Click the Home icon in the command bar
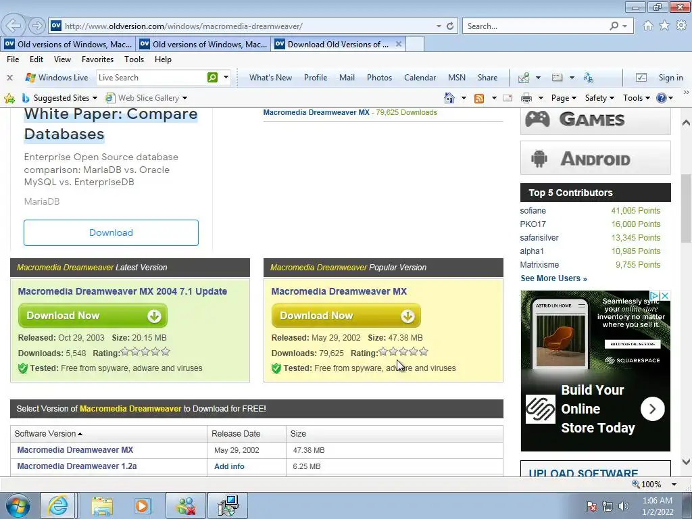 pyautogui.click(x=449, y=98)
